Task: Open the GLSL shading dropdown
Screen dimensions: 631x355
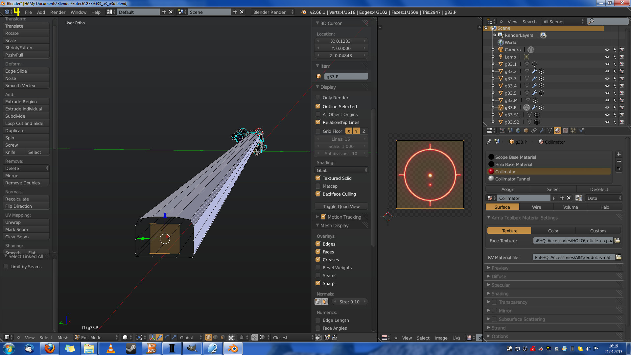Action: [x=341, y=170]
